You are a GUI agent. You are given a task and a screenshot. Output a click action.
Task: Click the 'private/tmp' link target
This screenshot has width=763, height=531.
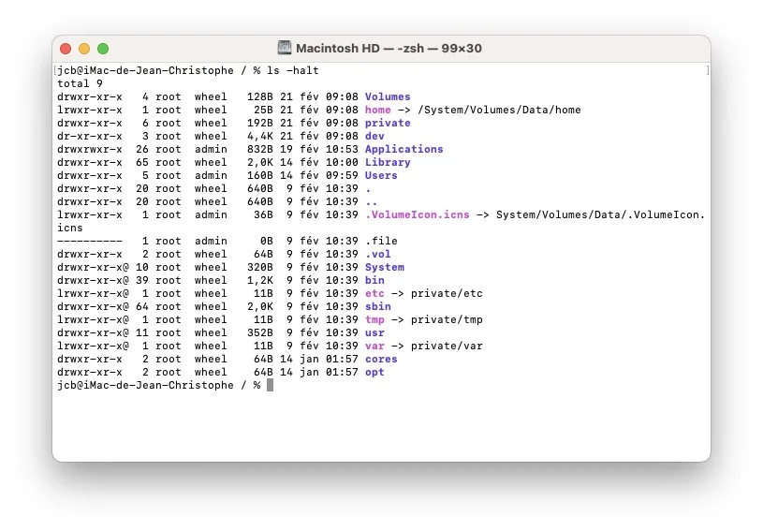click(447, 320)
